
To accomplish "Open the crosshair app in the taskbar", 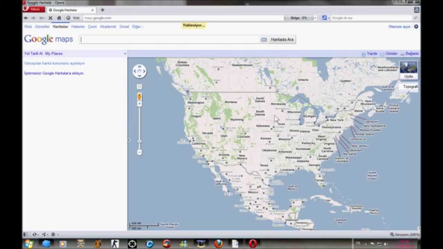I will 132,244.
